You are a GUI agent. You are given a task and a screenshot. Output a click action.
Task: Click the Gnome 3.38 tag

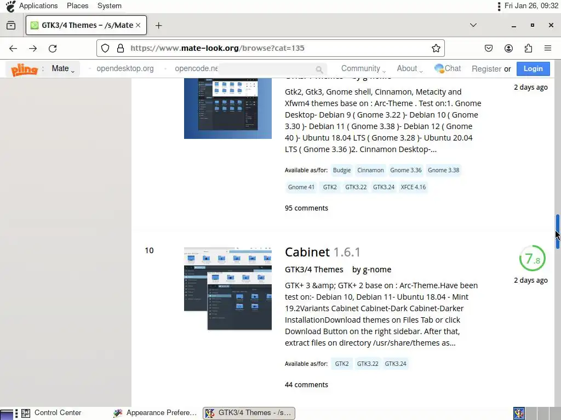coord(443,171)
